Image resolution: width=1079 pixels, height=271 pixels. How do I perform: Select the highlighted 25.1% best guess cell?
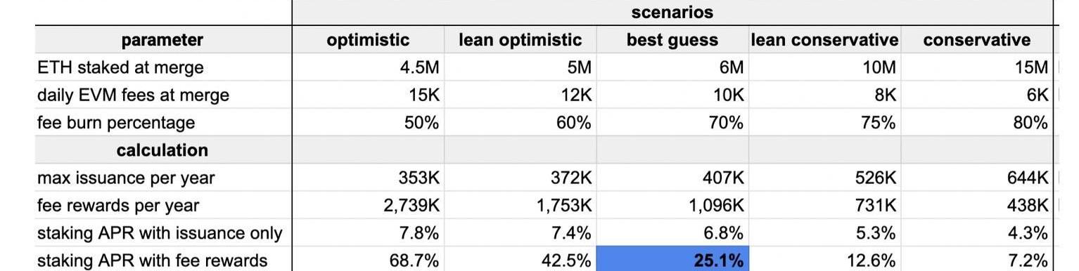point(672,260)
